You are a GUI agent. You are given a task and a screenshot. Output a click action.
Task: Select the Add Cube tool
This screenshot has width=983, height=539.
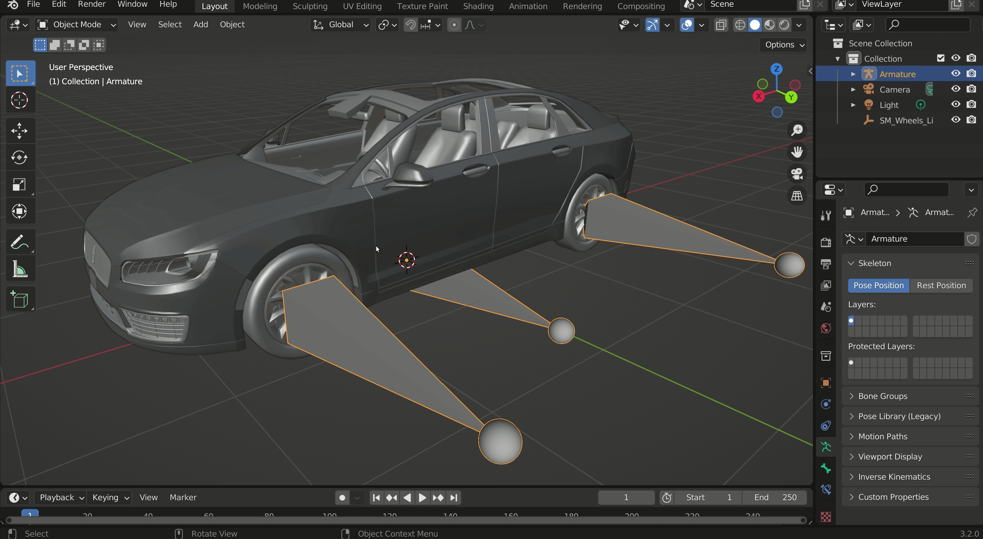click(19, 299)
